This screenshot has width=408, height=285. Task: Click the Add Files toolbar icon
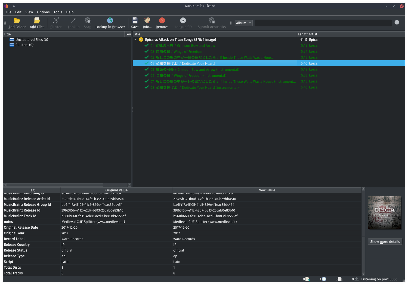[x=37, y=20]
